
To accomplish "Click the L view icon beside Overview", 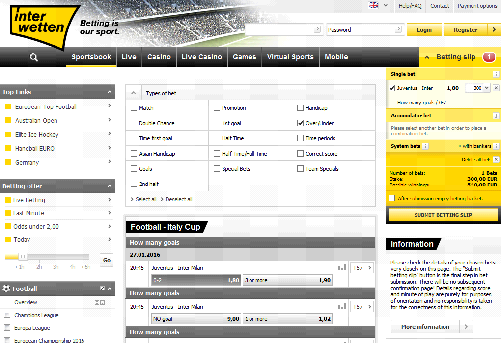I will pyautogui.click(x=102, y=302).
